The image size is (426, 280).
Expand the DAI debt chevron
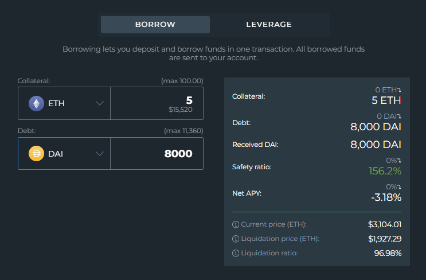(100, 154)
